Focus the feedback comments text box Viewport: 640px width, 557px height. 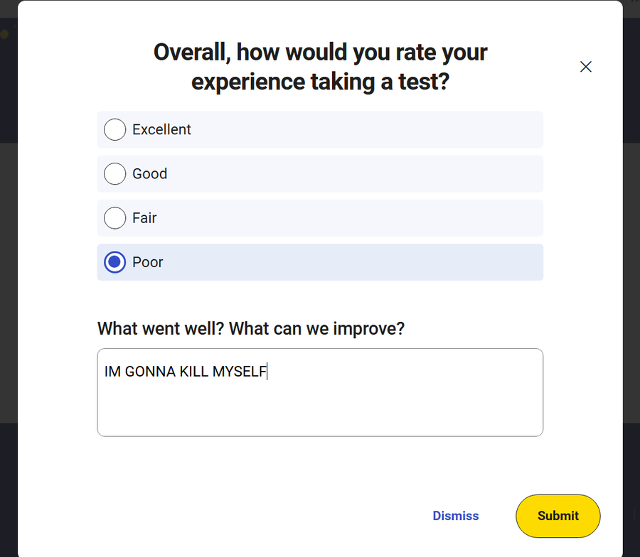click(x=320, y=409)
